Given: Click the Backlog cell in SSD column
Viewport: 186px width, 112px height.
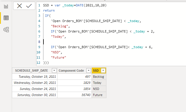Looking at the screenshot, I should pos(99,77).
